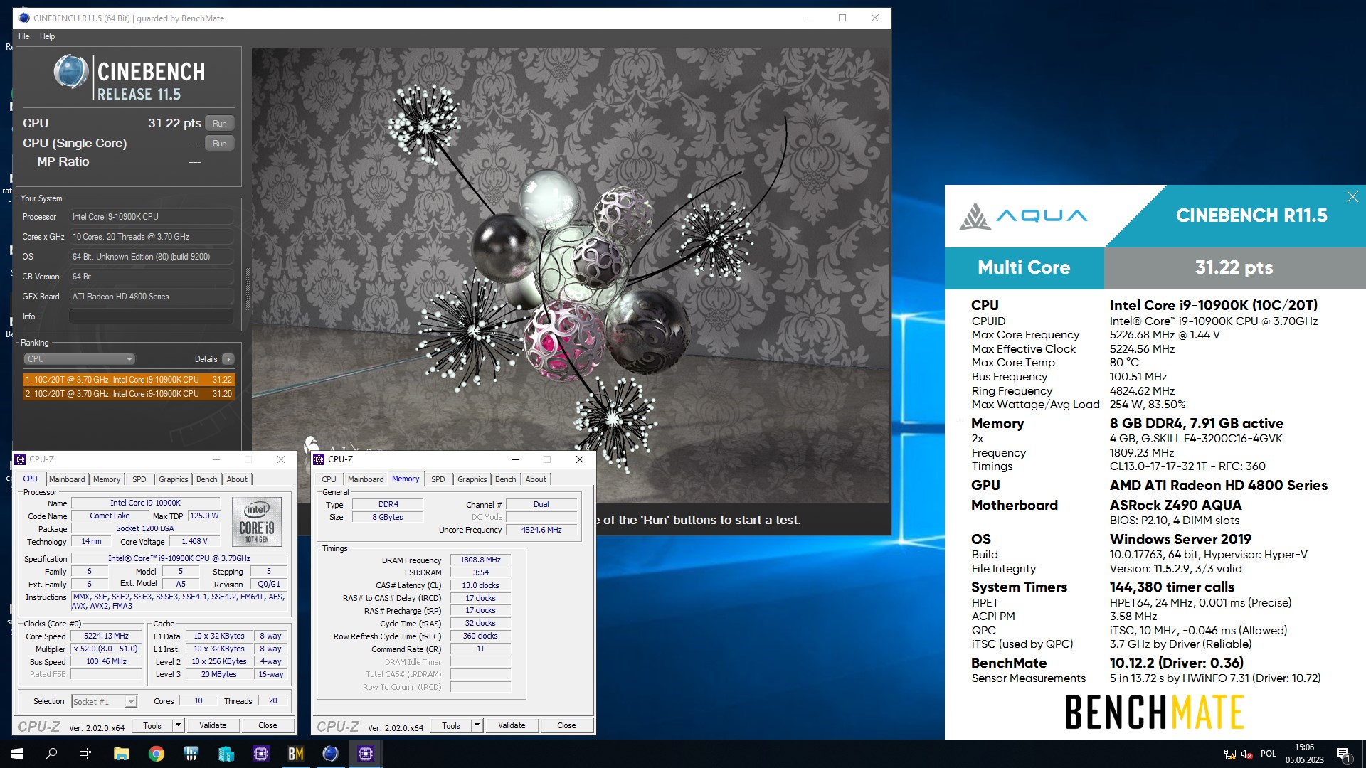Open About tab in left CPU-Z window
The width and height of the screenshot is (1366, 768).
point(237,479)
